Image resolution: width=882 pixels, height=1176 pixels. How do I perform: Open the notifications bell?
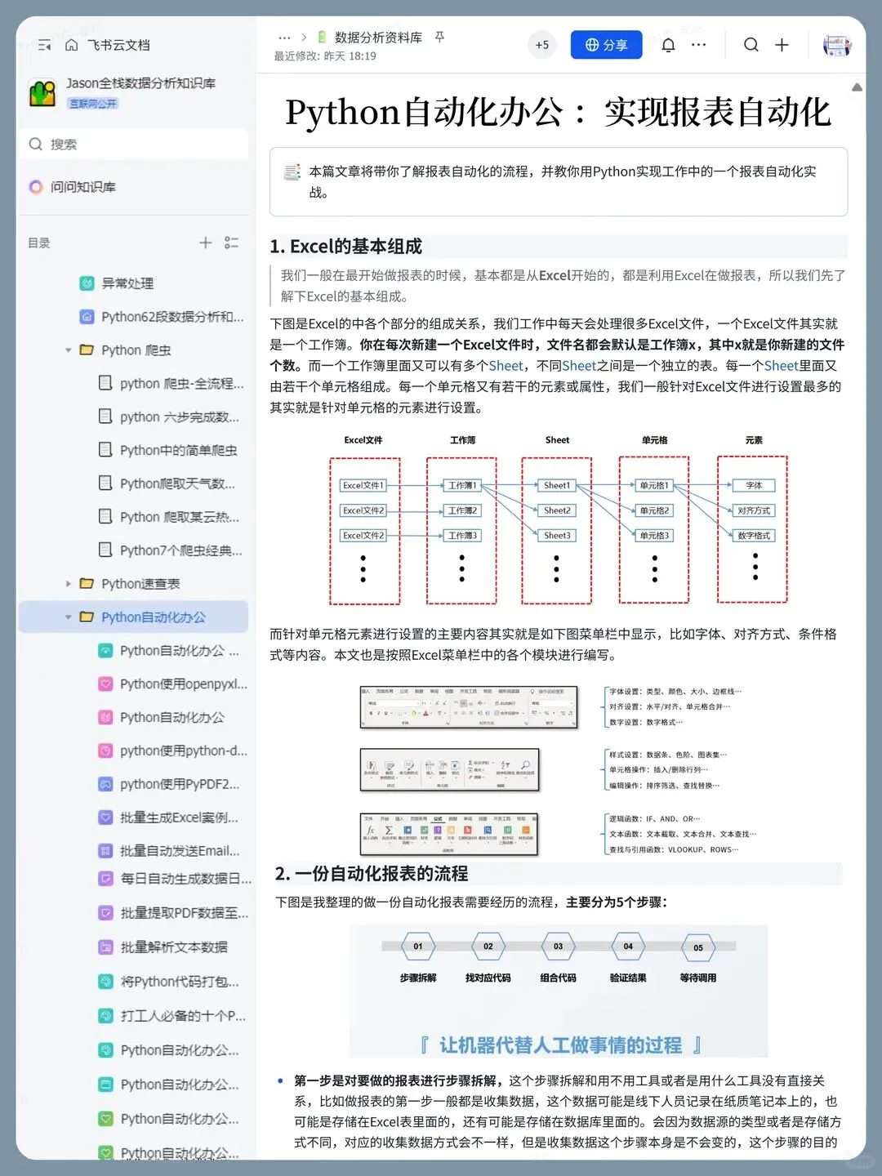(668, 45)
